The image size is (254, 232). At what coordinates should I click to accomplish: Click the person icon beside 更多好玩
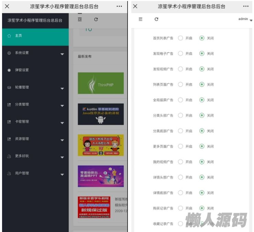(9, 156)
